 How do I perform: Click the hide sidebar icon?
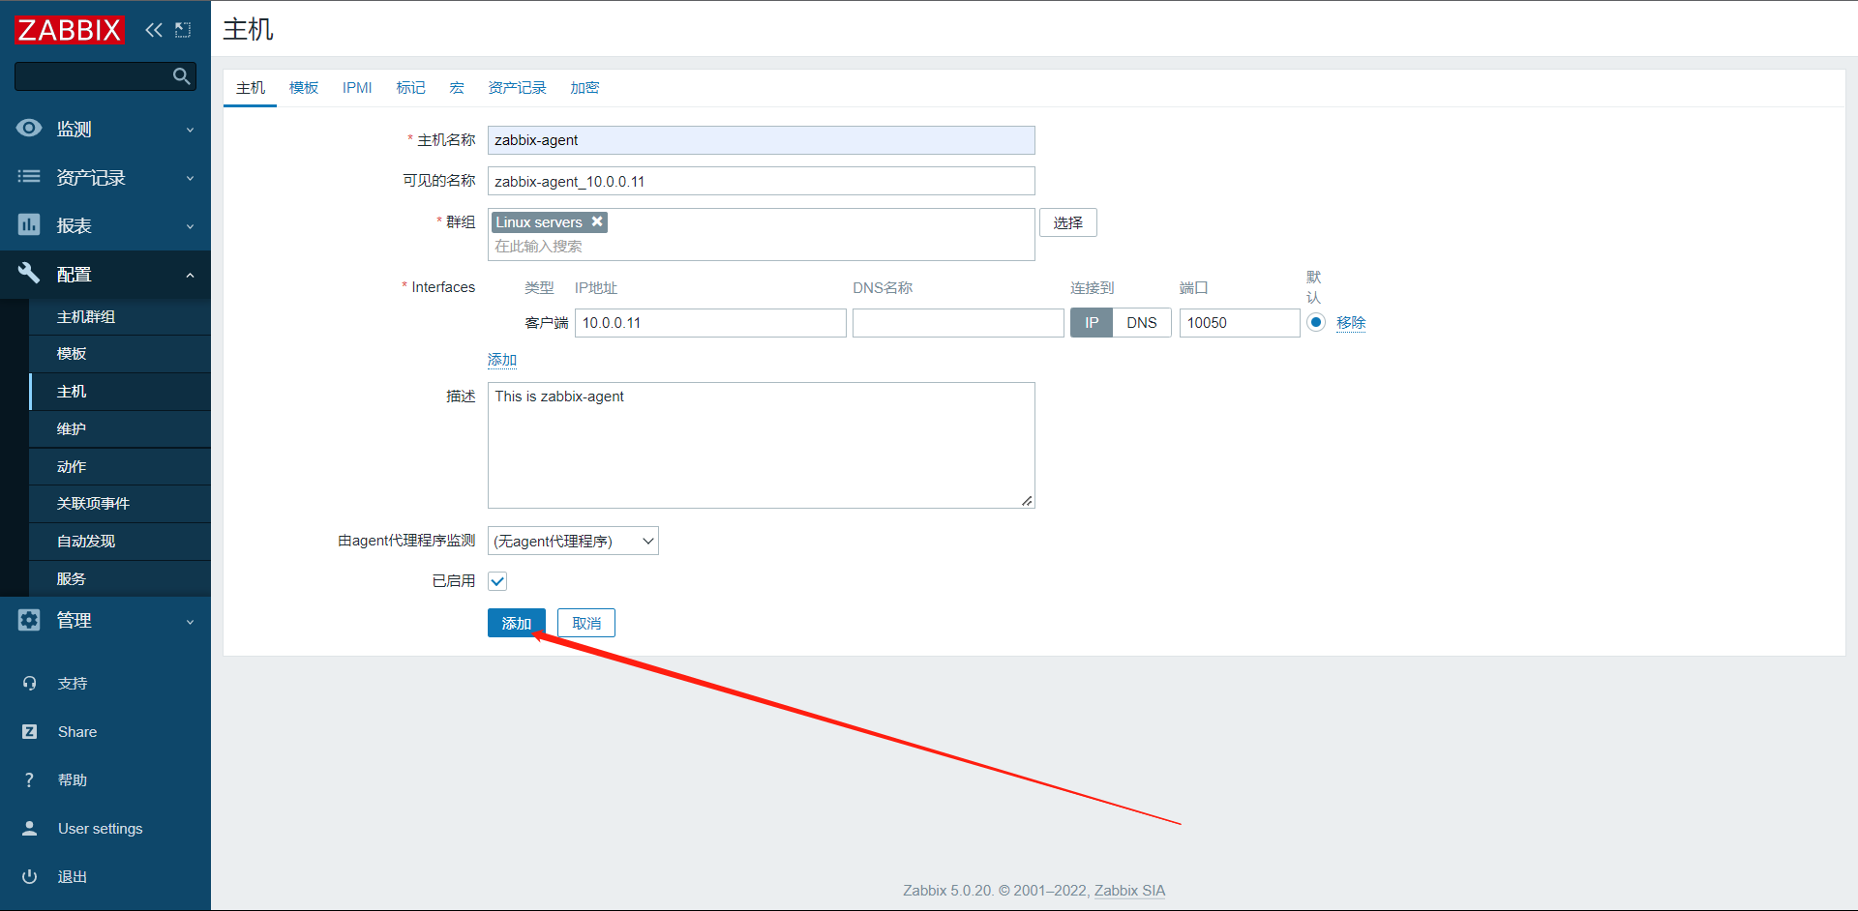[183, 30]
